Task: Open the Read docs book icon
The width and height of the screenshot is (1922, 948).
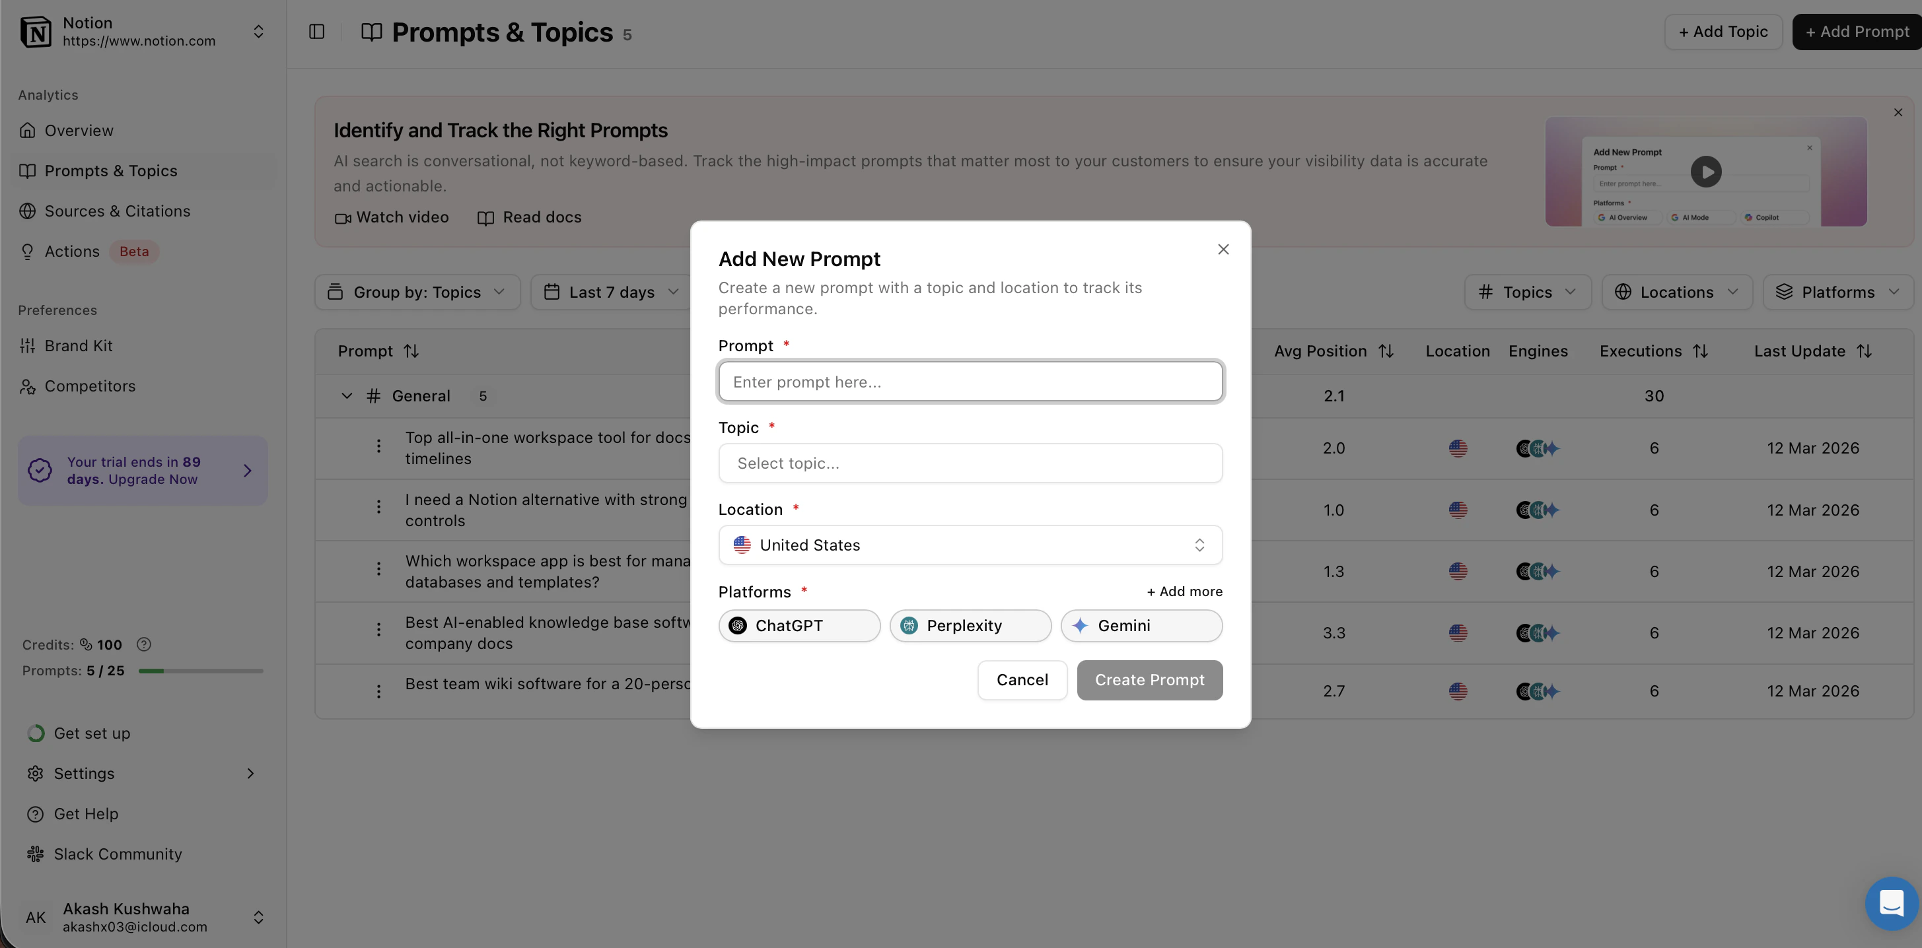Action: point(485,218)
